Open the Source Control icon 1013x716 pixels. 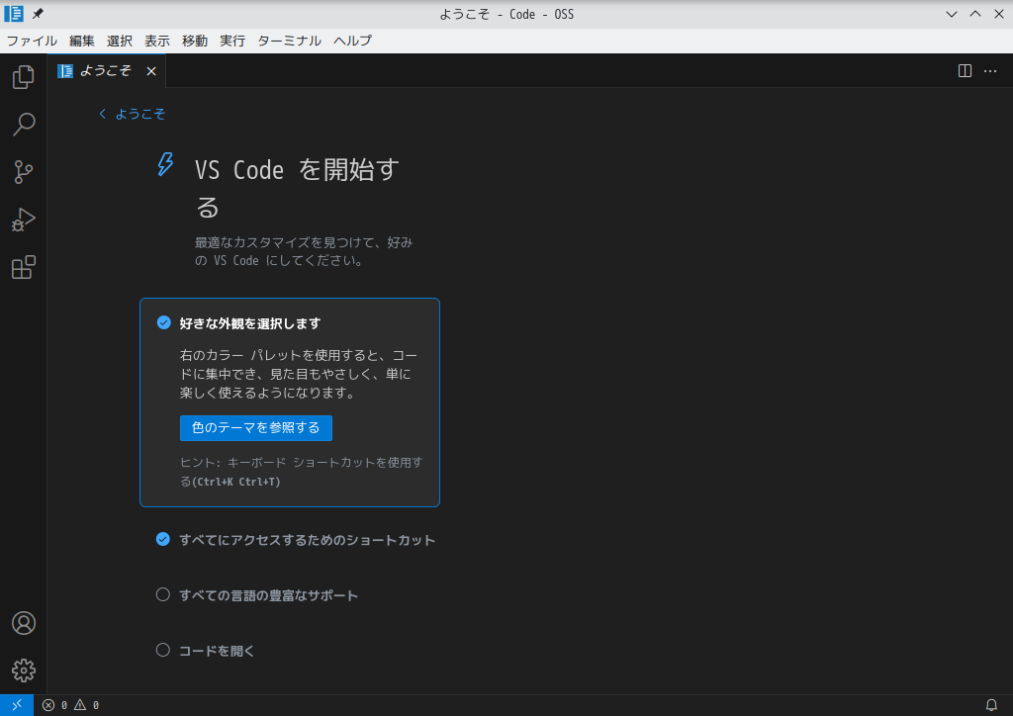(x=24, y=172)
